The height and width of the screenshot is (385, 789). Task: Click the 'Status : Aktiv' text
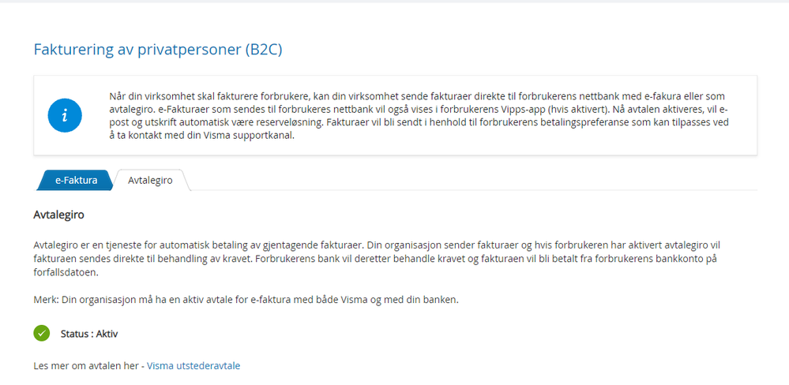89,333
